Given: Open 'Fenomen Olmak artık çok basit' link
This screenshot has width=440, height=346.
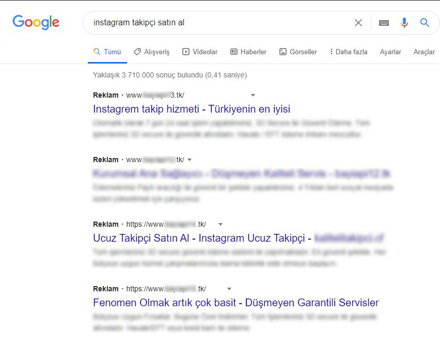Looking at the screenshot, I should tap(235, 303).
